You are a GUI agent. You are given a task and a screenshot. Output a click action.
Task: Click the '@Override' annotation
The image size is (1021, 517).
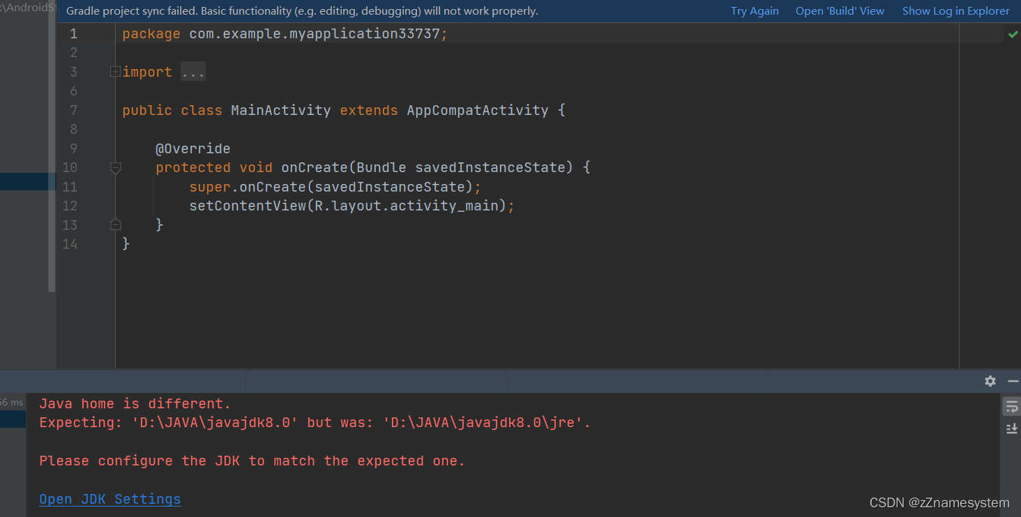coord(192,148)
